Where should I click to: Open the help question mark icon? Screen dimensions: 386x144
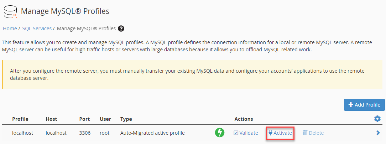[x=121, y=29]
